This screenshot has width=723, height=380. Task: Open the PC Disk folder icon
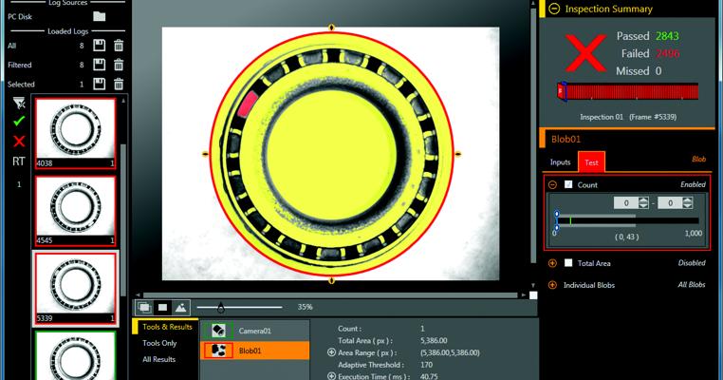(x=99, y=16)
